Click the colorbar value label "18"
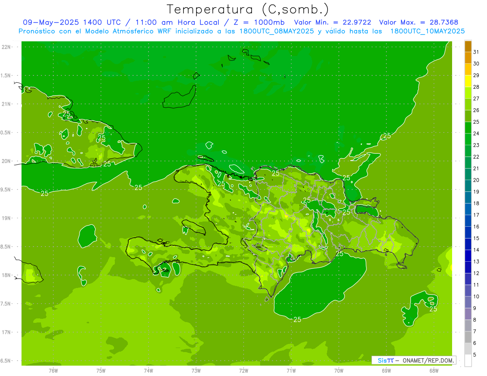487x376 pixels. click(476, 203)
